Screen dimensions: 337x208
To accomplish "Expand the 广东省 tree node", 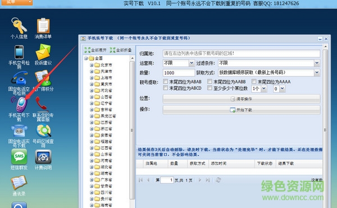I will pyautogui.click(x=92, y=179).
